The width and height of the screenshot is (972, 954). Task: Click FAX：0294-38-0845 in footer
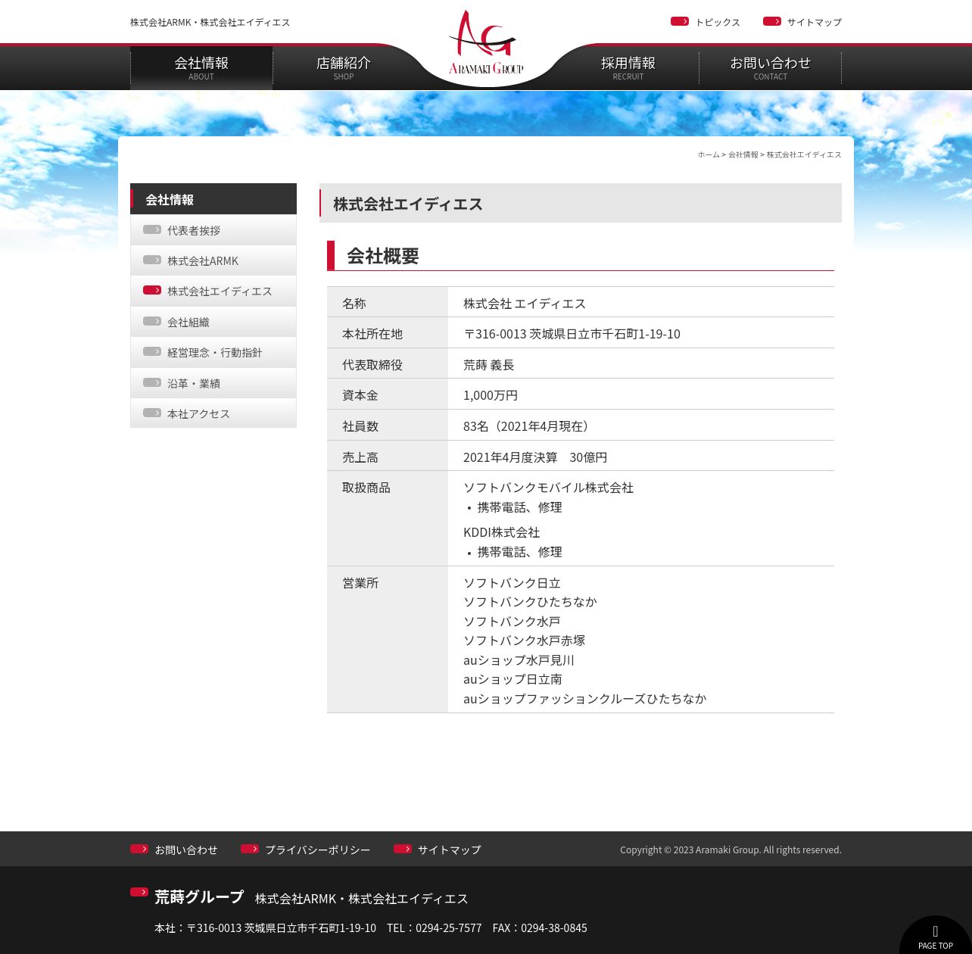click(540, 927)
